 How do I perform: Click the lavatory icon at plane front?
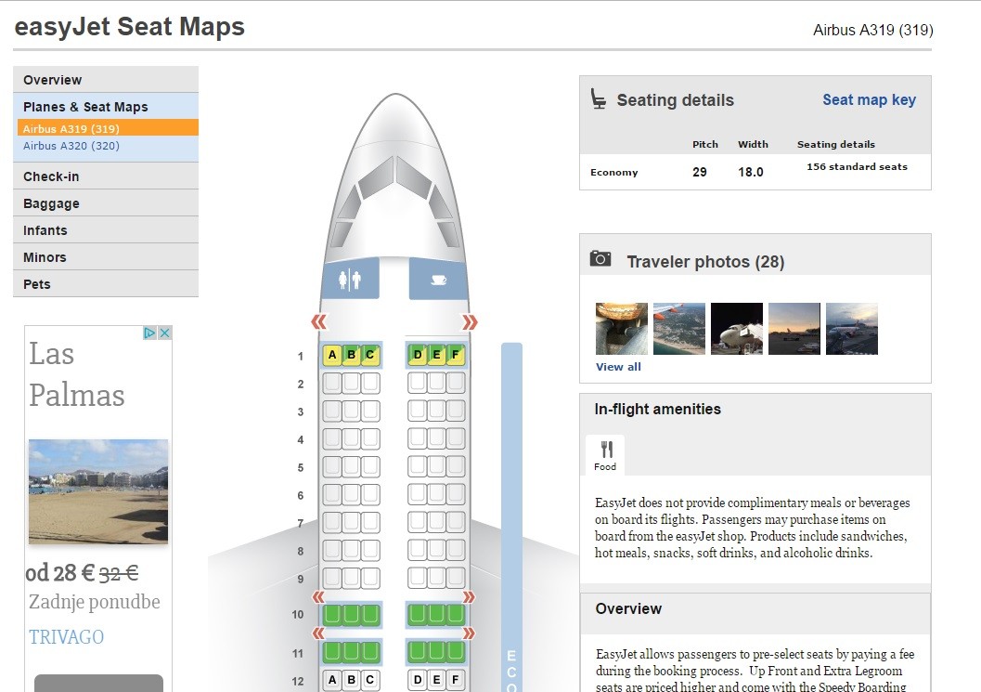coord(350,280)
